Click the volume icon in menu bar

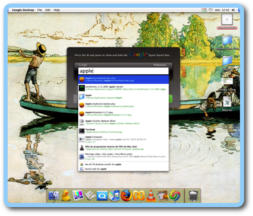(x=233, y=10)
